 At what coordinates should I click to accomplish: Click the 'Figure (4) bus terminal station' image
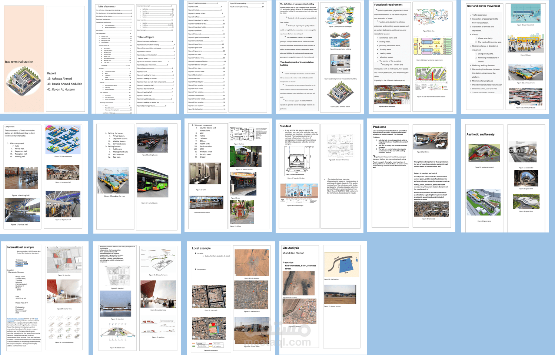pyautogui.click(x=340, y=93)
